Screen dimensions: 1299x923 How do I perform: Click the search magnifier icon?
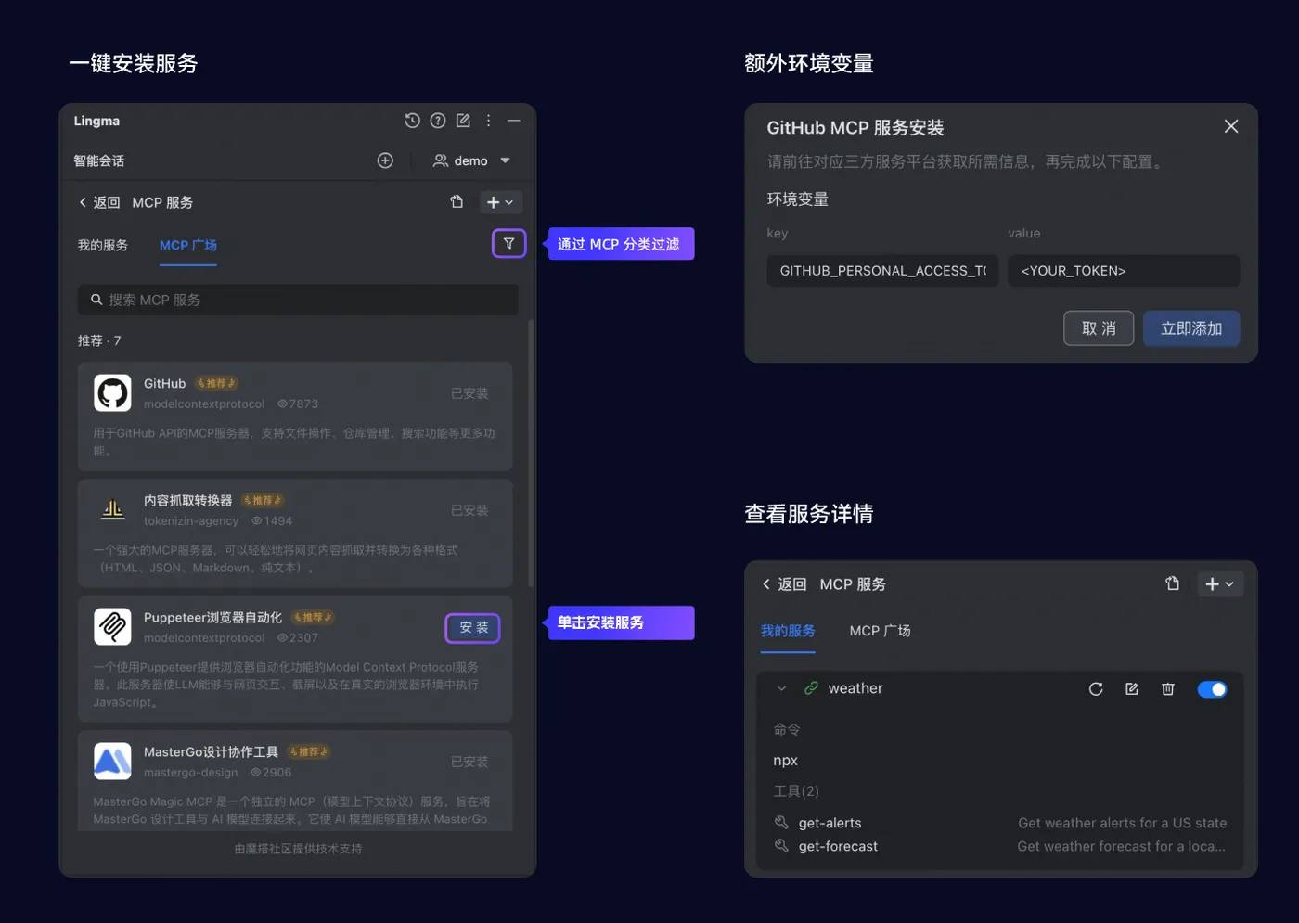(96, 300)
